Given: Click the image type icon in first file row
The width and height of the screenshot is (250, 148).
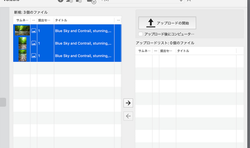Looking at the screenshot, I should (34, 31).
